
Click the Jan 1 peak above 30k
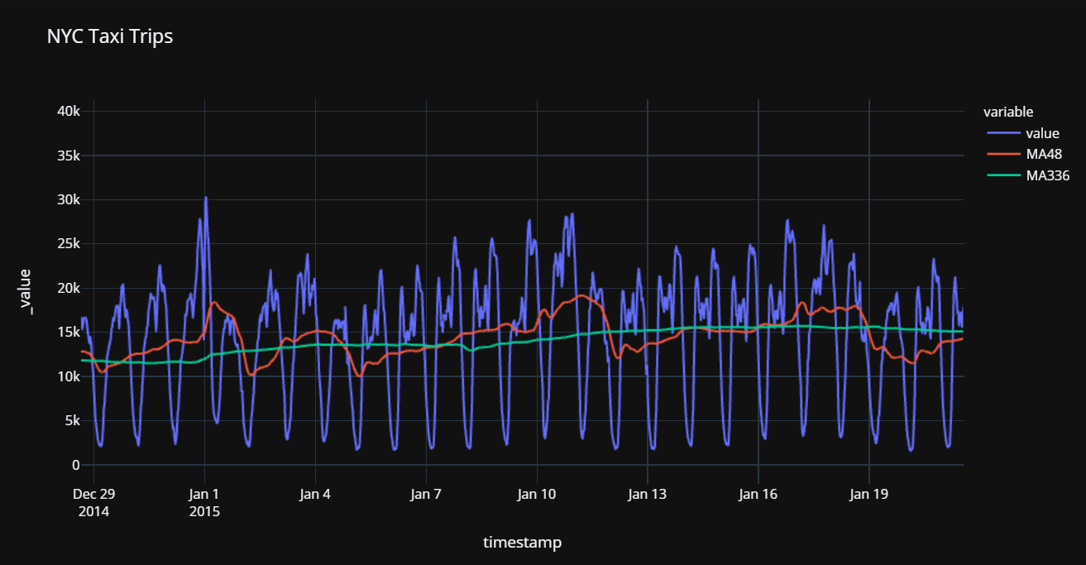206,198
